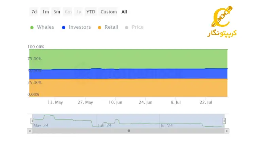This screenshot has height=144, width=257.
Task: Click the scrollbar left arrow
Action: (x=30, y=131)
